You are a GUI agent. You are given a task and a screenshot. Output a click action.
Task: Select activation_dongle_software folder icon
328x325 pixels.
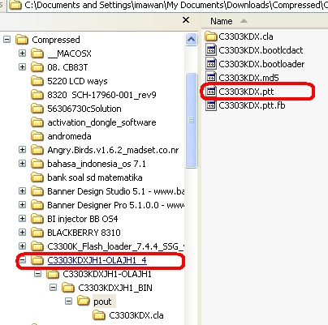(x=37, y=122)
